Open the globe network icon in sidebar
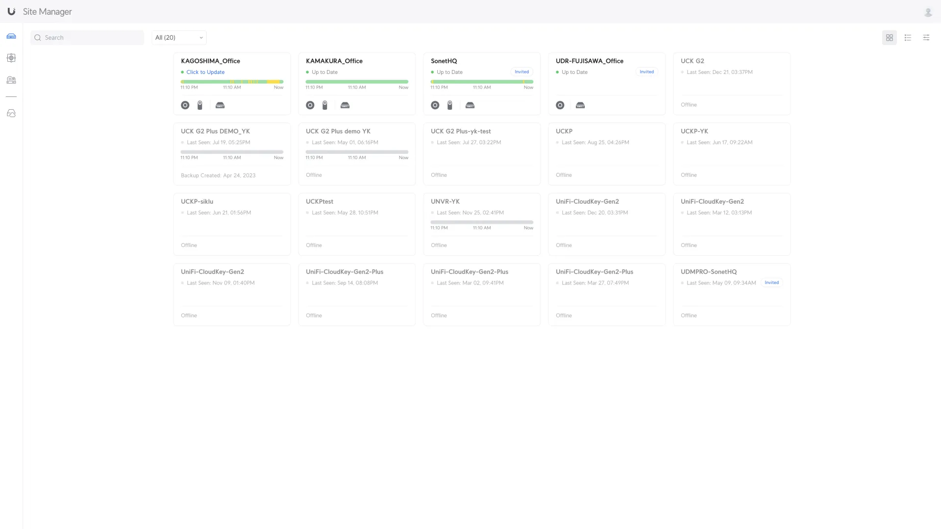 (x=11, y=58)
